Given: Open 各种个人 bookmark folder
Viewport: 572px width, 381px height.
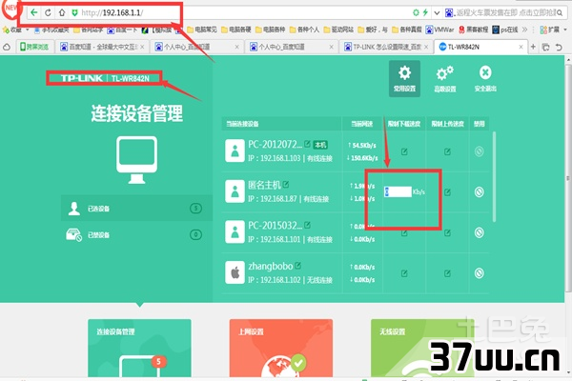Looking at the screenshot, I should (x=305, y=30).
